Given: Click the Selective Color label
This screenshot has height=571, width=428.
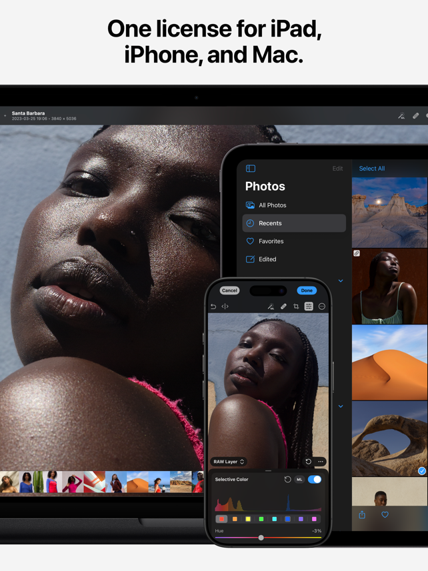Looking at the screenshot, I should pos(231,479).
